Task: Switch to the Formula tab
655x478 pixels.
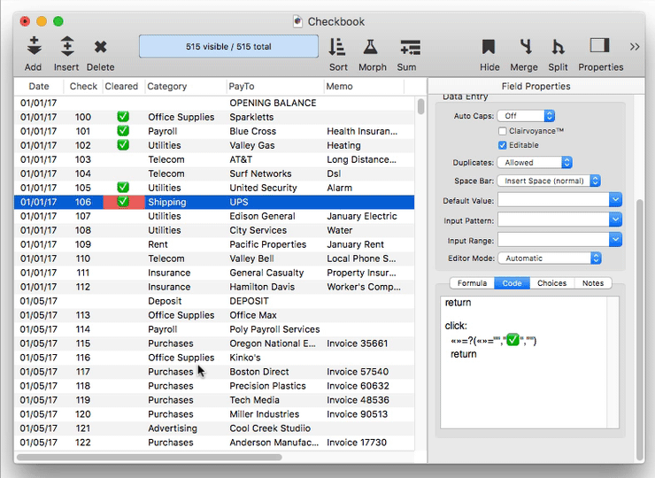Action: click(472, 283)
